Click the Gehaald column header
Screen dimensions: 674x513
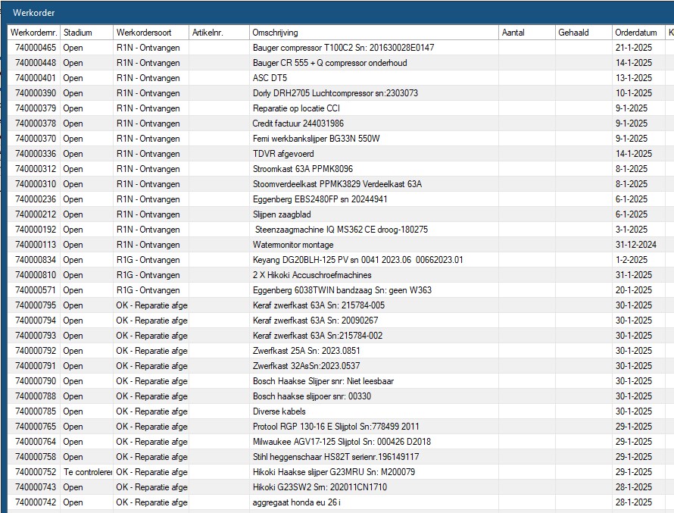[584, 33]
